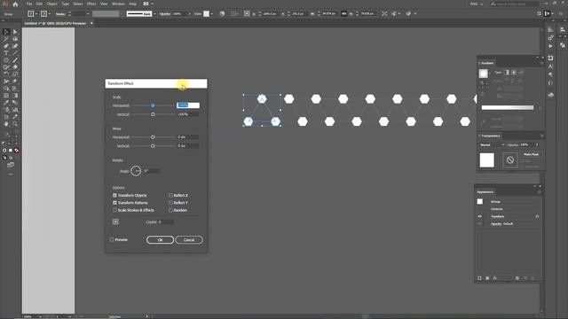
Task: Enable the Reflect X checkbox
Action: coord(170,195)
